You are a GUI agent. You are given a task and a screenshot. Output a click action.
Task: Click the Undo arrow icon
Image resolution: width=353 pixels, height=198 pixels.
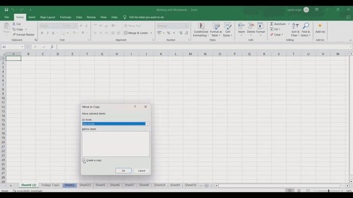tap(13, 10)
